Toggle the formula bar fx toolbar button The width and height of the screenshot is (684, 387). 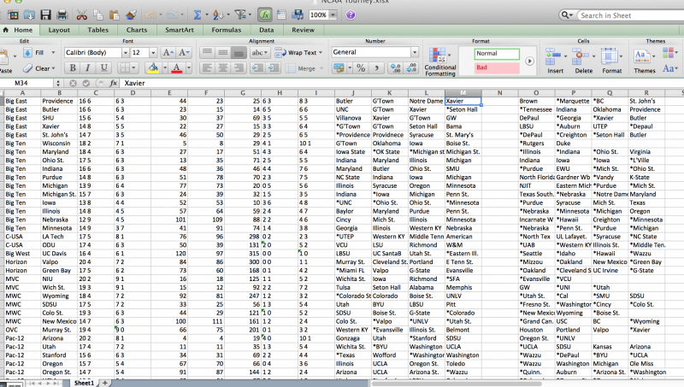point(264,15)
